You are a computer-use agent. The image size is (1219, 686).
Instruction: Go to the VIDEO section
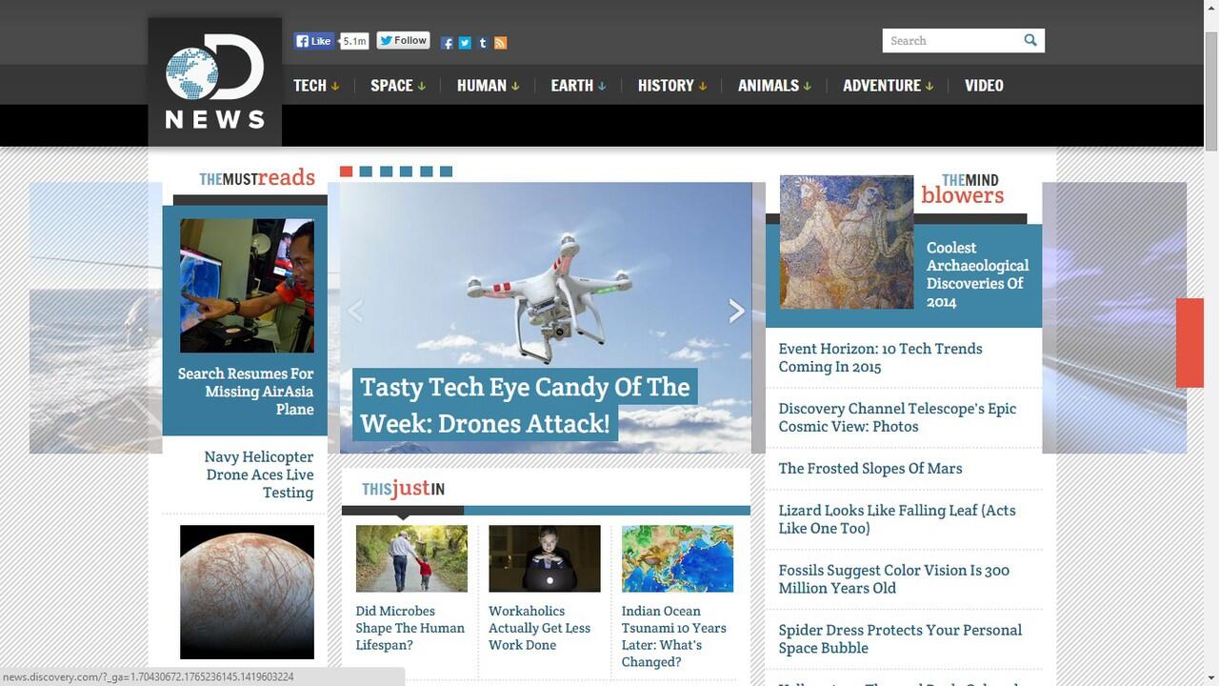click(x=984, y=85)
